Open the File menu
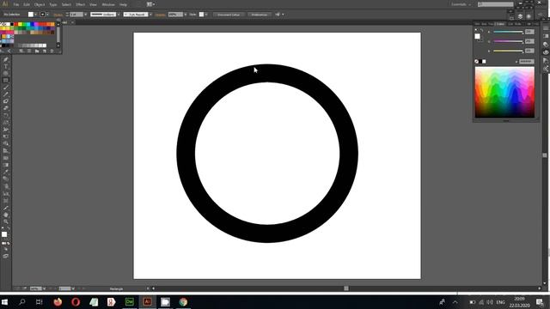 click(16, 4)
